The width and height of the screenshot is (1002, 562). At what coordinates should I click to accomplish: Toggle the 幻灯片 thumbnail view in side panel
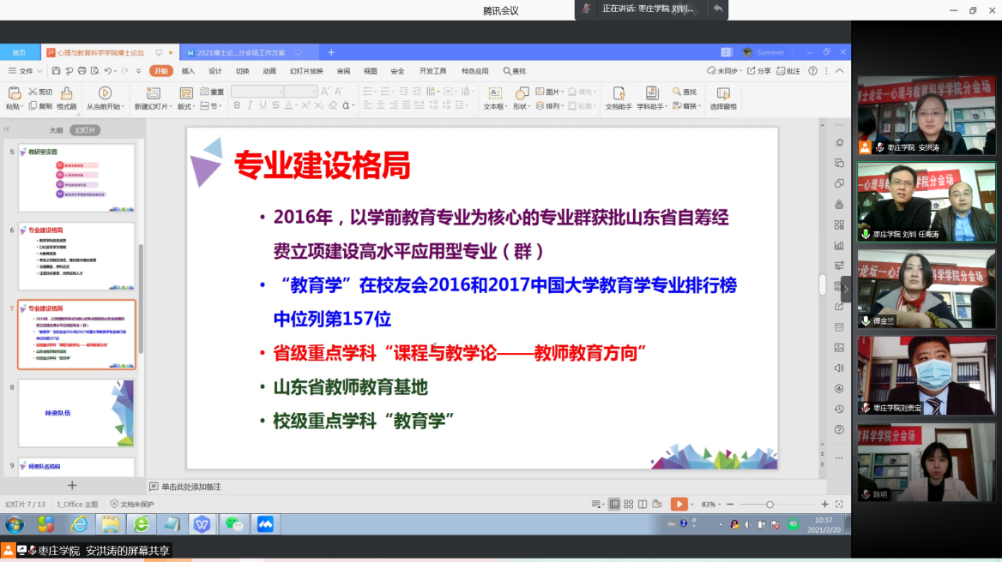click(85, 130)
